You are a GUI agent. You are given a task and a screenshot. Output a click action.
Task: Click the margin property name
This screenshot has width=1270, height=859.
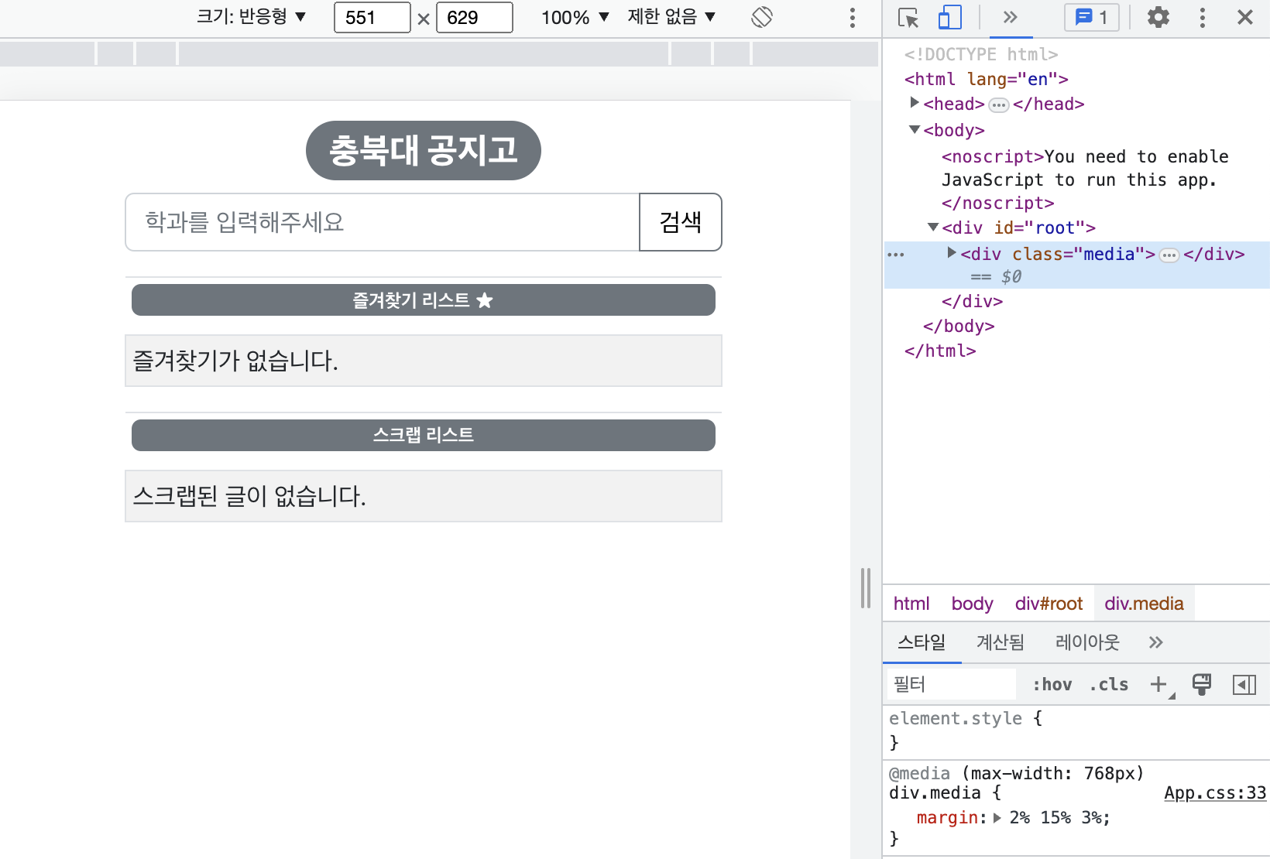[947, 818]
